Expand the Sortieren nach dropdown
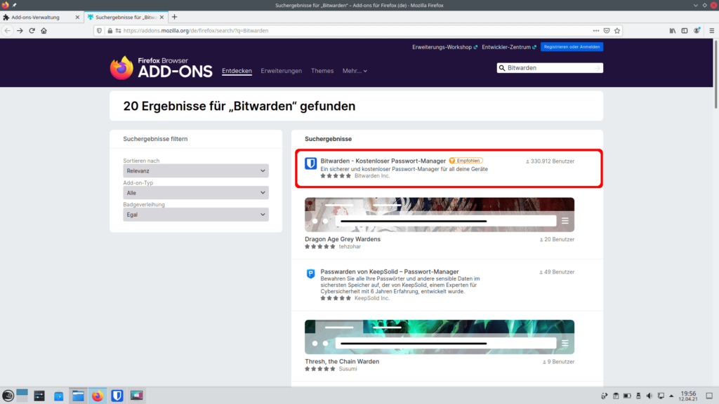 point(196,171)
